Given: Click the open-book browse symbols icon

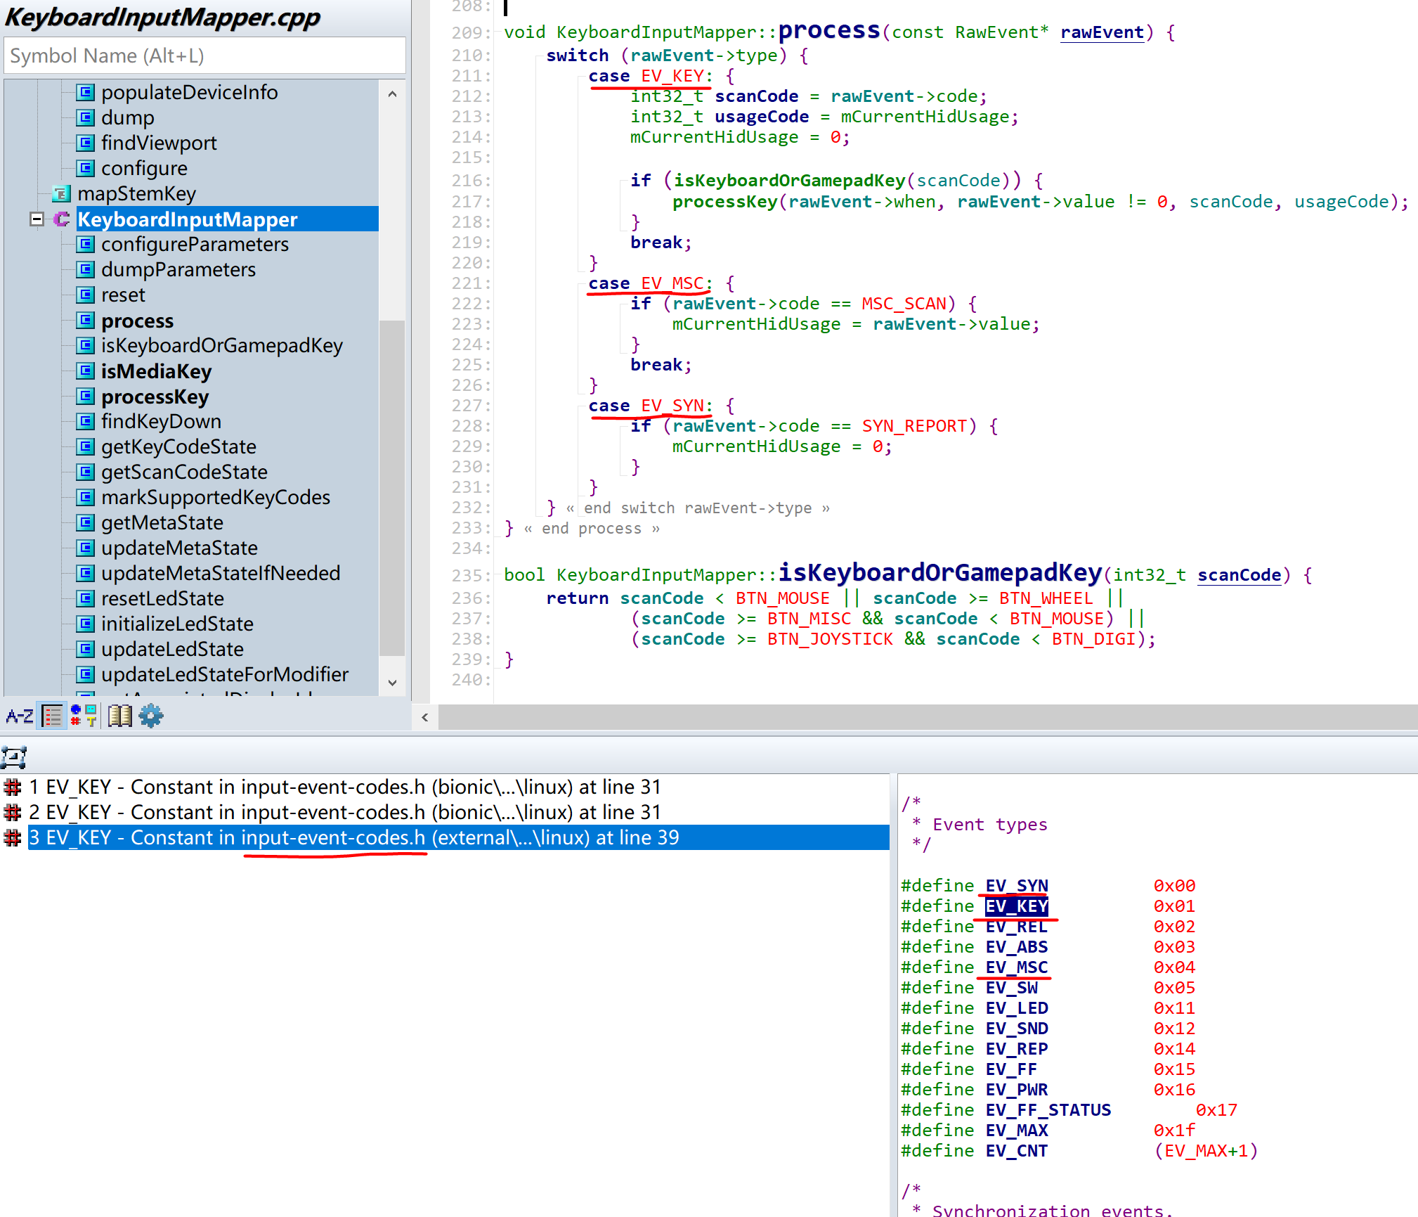Looking at the screenshot, I should pos(119,716).
